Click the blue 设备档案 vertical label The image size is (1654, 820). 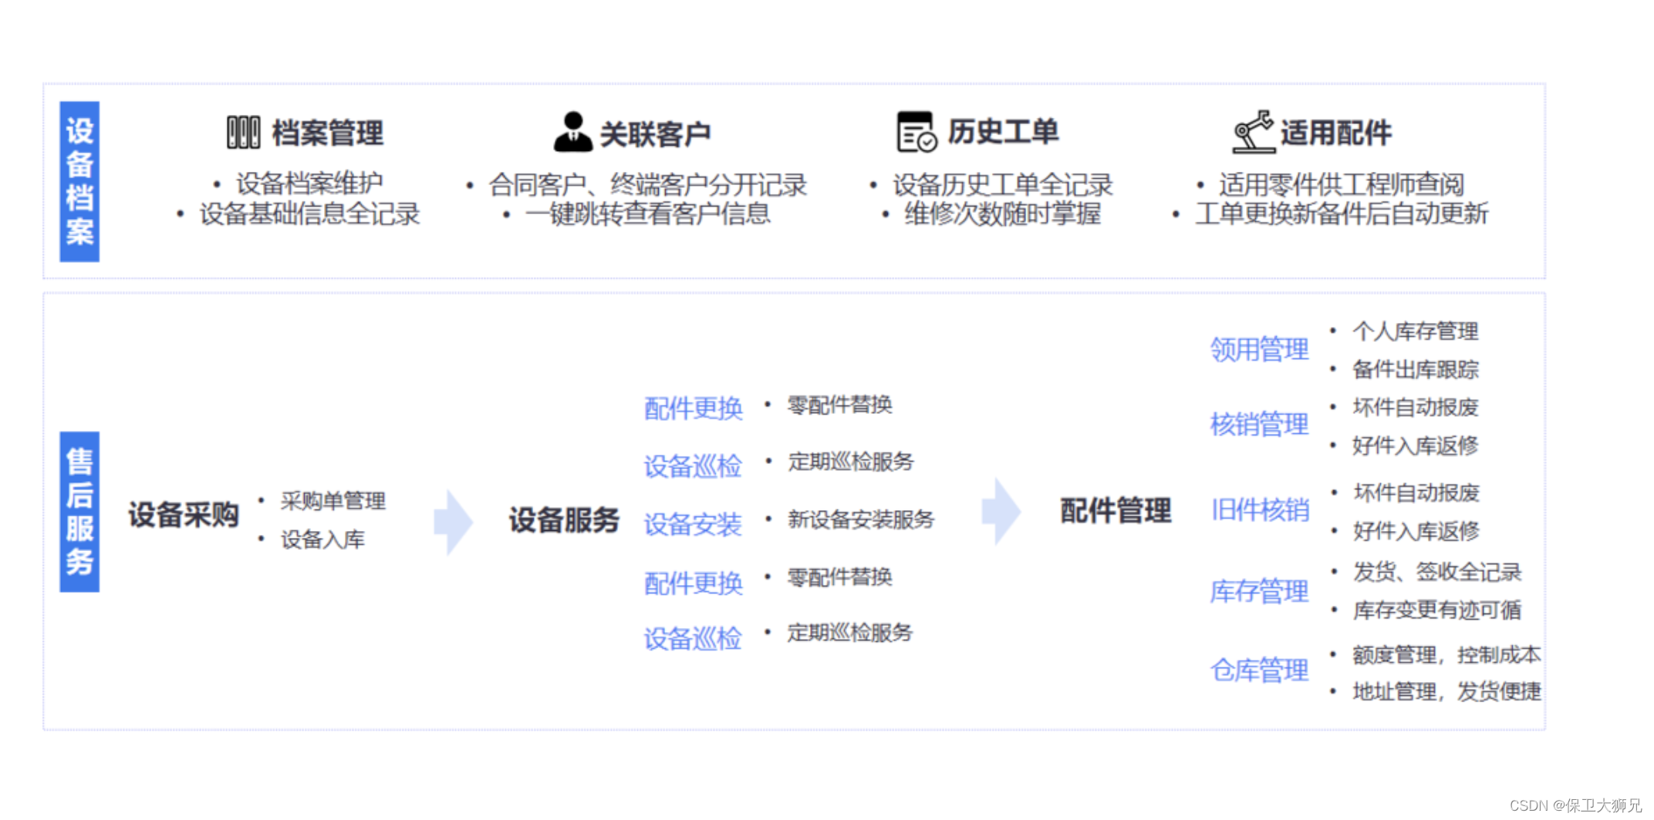click(x=79, y=182)
